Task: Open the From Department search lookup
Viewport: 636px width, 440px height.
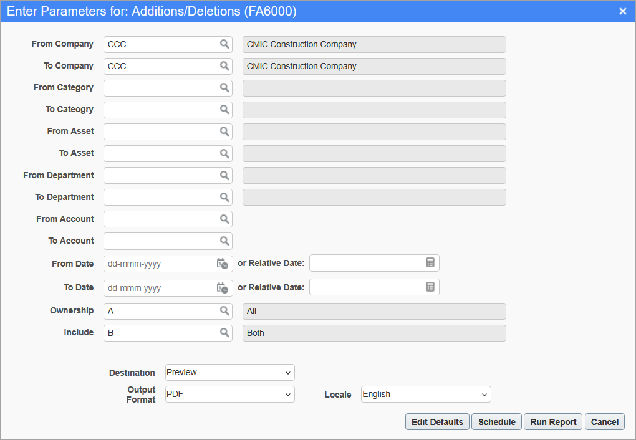Action: (x=224, y=175)
